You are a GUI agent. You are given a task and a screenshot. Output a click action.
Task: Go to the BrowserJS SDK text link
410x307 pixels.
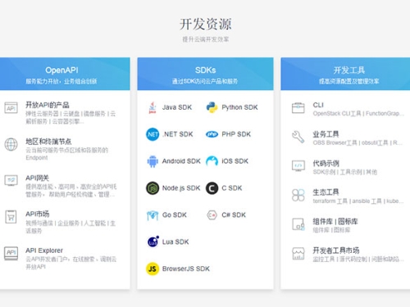[x=186, y=269]
